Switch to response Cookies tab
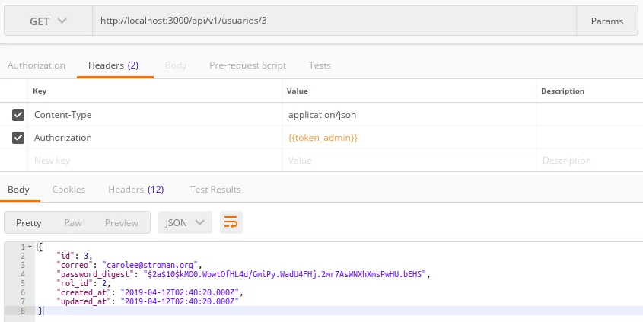Image resolution: width=643 pixels, height=322 pixels. pyautogui.click(x=68, y=190)
